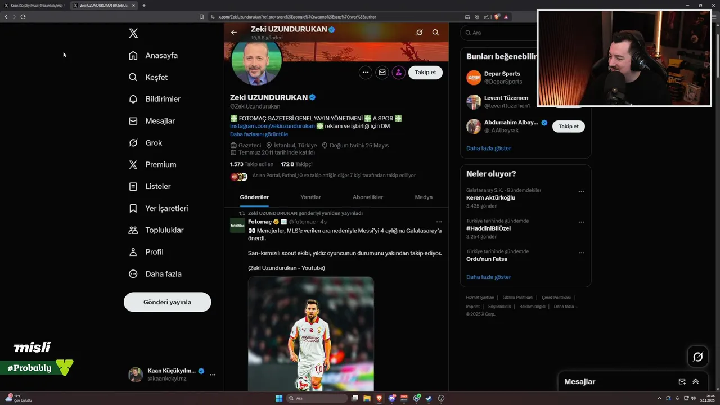Open the Depar Sports suggestion
The image size is (720, 405).
[x=502, y=78]
